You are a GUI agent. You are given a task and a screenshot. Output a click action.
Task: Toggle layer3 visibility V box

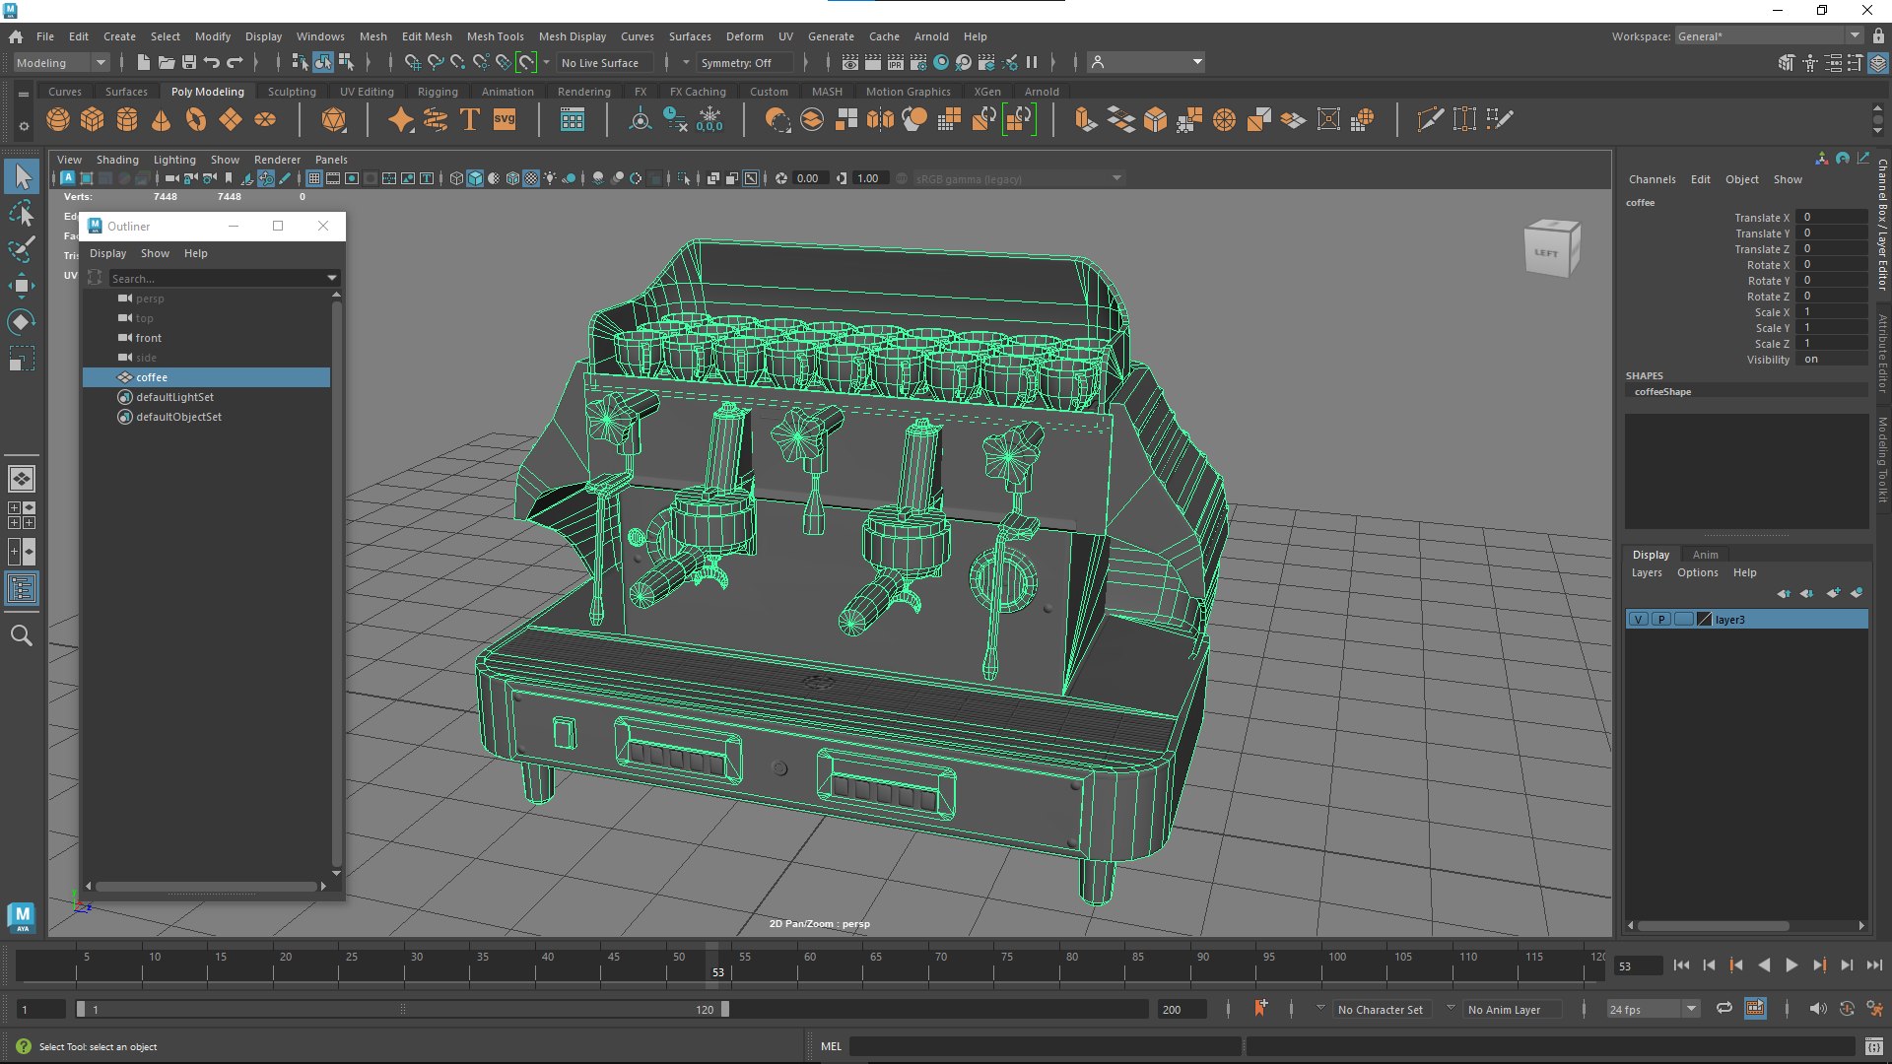(1638, 620)
